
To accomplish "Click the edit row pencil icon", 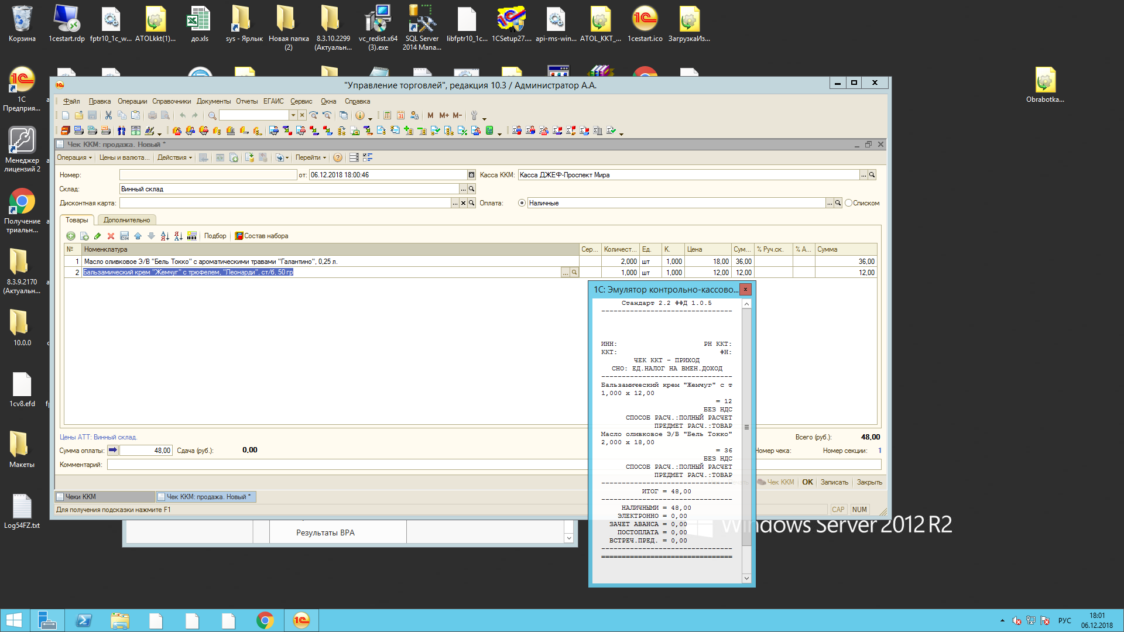I will coord(97,236).
